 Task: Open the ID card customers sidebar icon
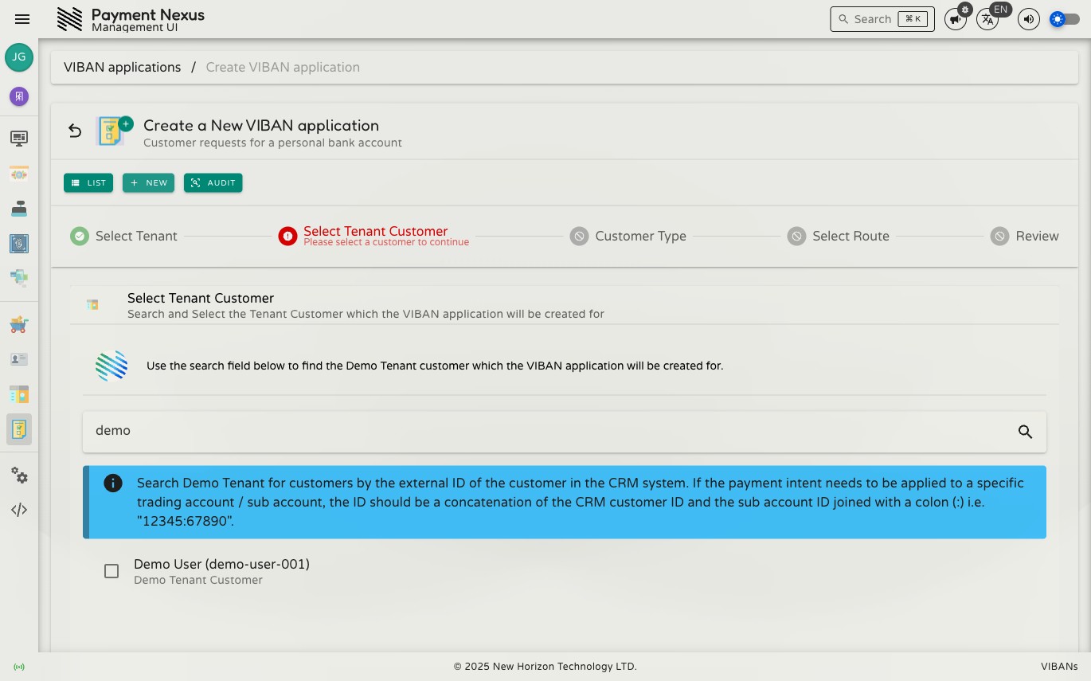tap(19, 359)
